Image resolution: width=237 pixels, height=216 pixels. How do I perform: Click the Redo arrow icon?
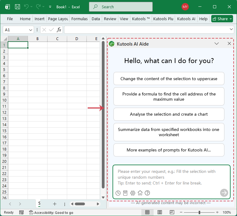coord(38,7)
